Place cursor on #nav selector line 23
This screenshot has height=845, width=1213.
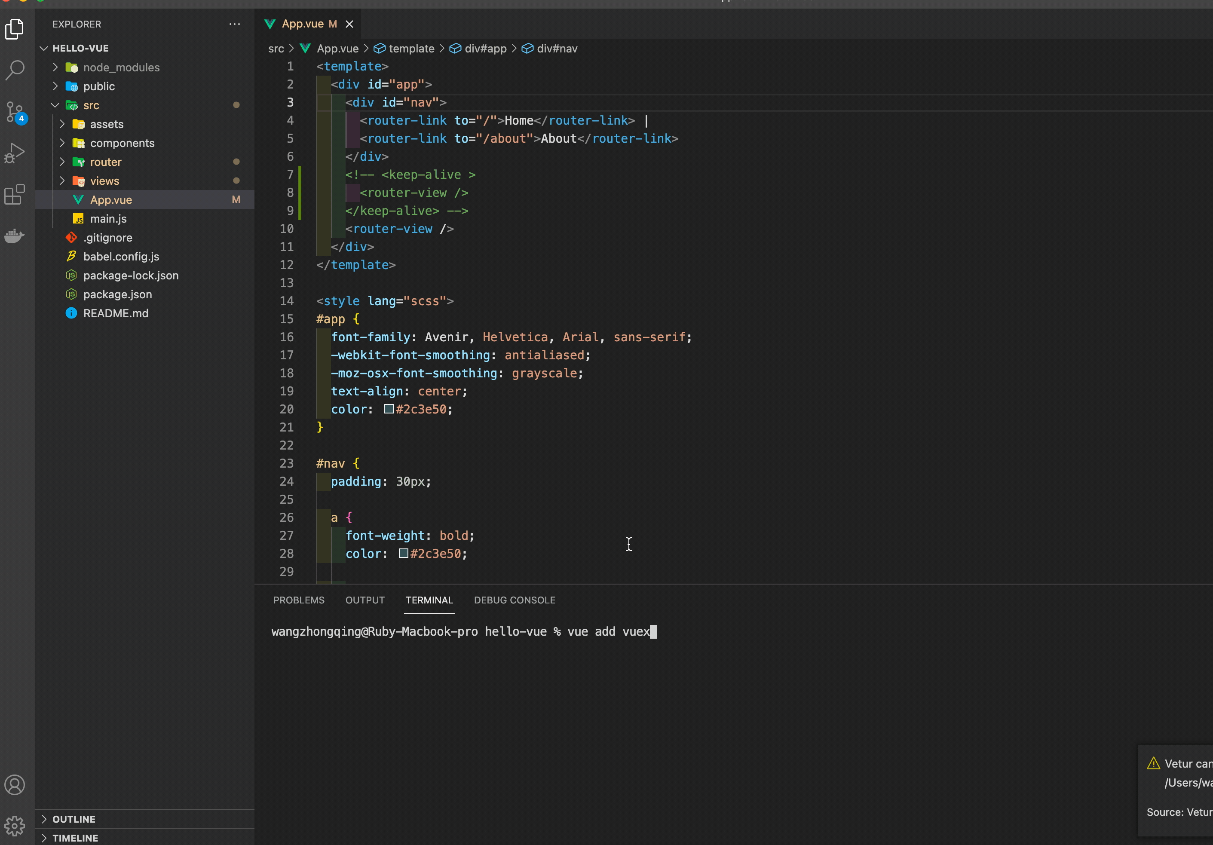331,464
